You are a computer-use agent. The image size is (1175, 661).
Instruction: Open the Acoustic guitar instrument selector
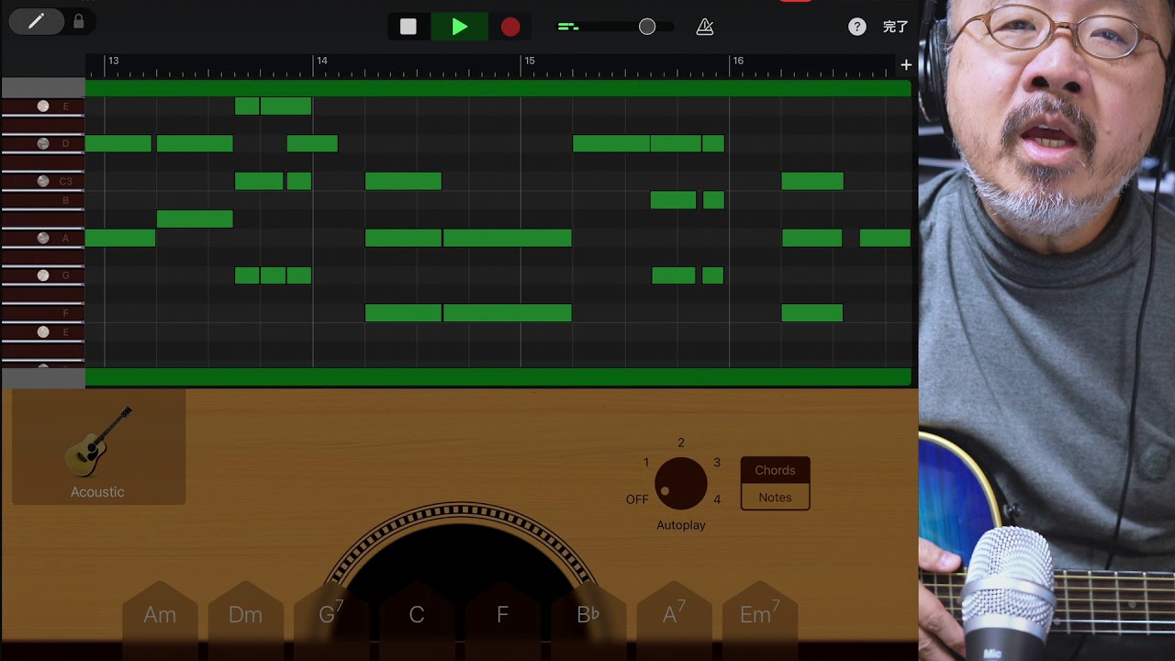point(98,447)
